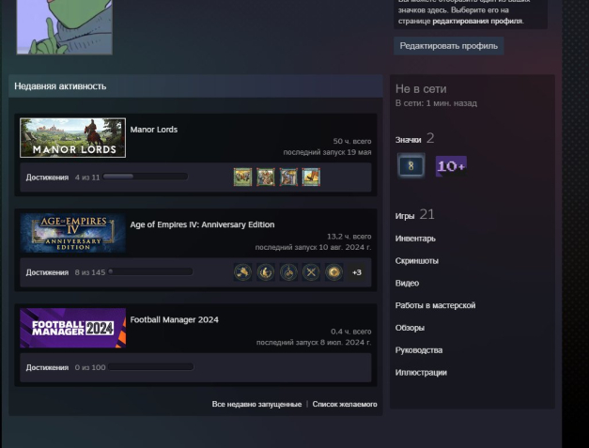Click Manor Lords achievements progress bar
589x448 pixels.
tap(146, 177)
